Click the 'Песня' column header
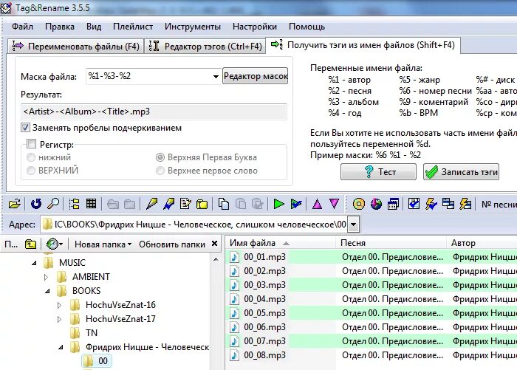 tap(391, 243)
